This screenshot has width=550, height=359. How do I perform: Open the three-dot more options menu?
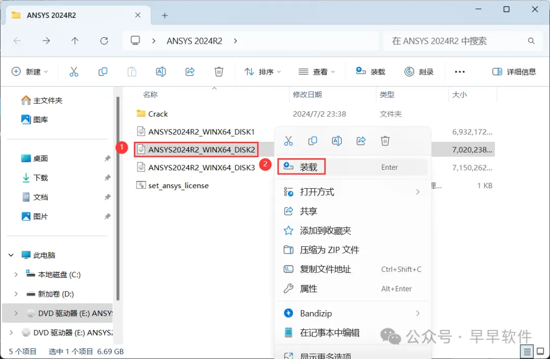[459, 72]
